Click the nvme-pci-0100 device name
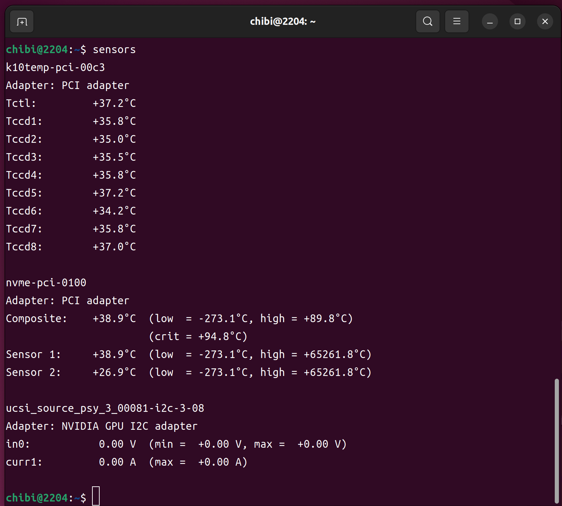 tap(46, 283)
